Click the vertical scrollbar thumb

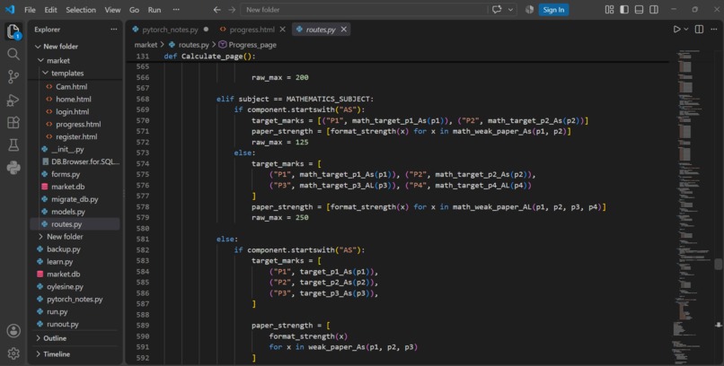tap(718, 264)
